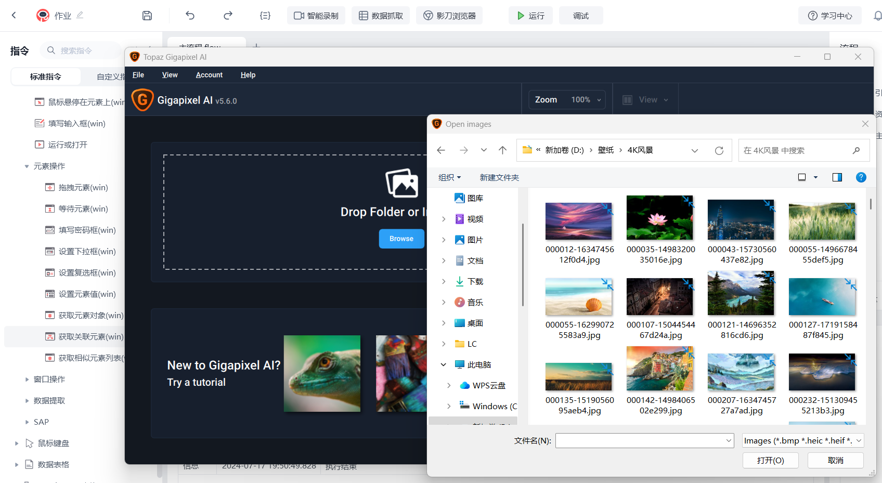
Task: Open the 影刀浏览器 browser button
Action: pos(449,16)
